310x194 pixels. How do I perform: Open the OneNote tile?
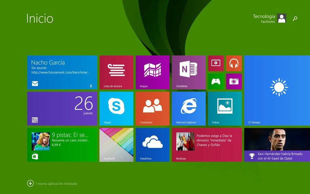188,72
